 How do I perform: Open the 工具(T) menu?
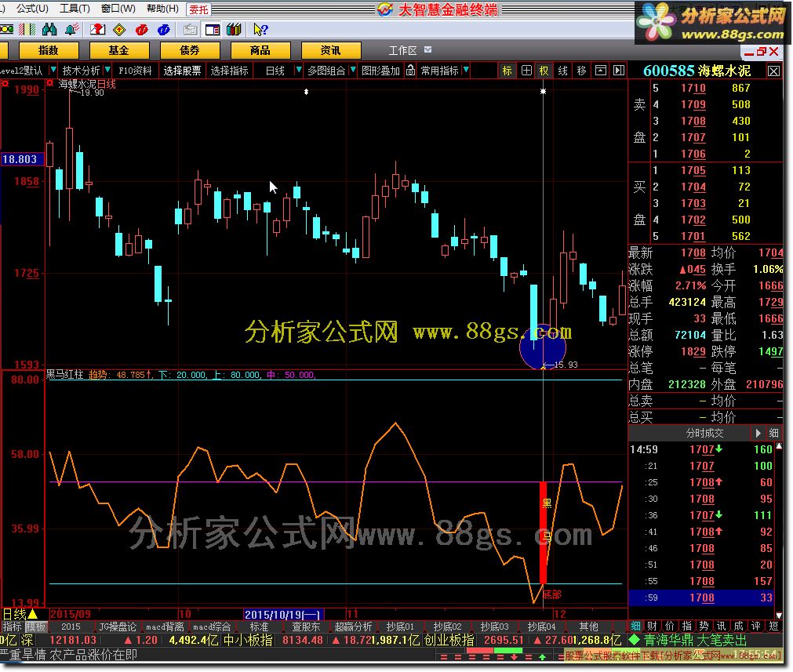pos(75,9)
